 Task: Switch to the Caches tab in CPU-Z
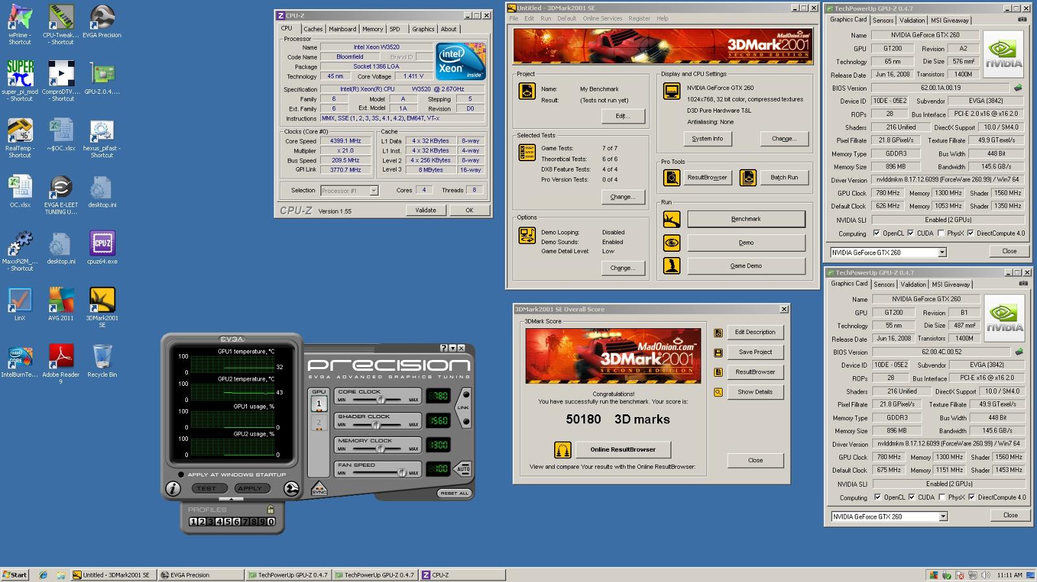pos(313,29)
